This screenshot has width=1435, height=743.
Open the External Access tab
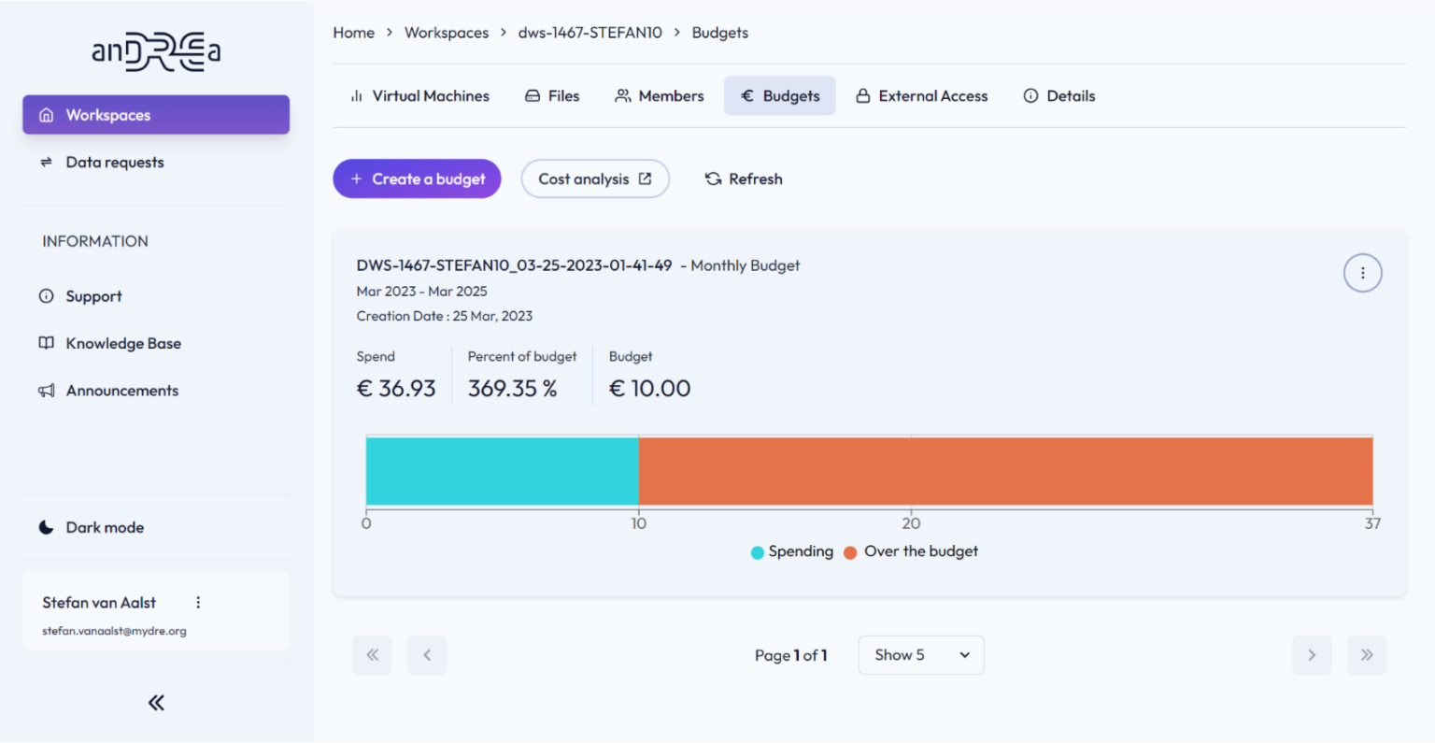point(922,95)
